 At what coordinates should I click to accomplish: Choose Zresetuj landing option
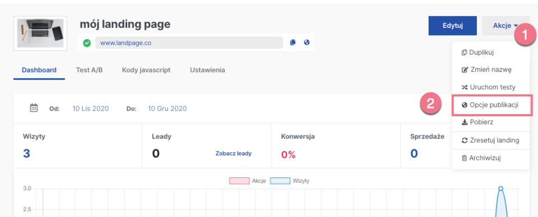[491, 140]
